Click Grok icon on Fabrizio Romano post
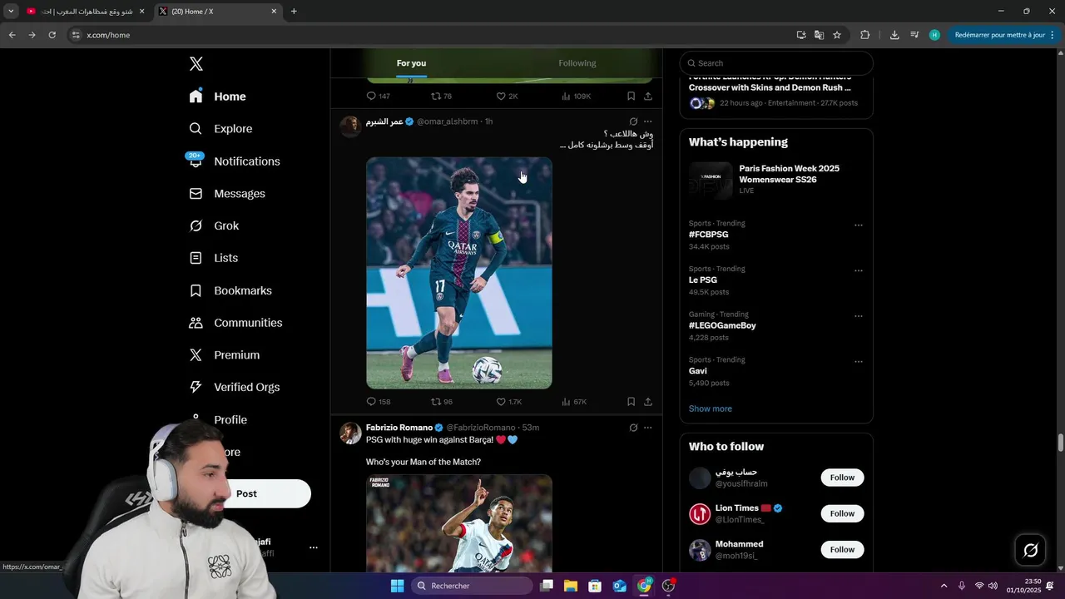This screenshot has height=599, width=1065. tap(633, 428)
